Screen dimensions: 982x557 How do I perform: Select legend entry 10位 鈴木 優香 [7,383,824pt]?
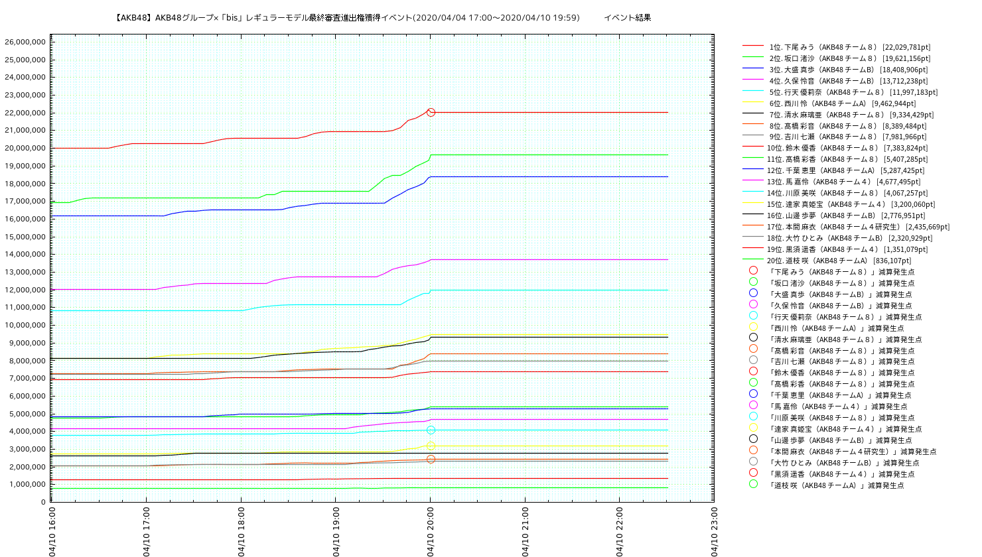(847, 148)
